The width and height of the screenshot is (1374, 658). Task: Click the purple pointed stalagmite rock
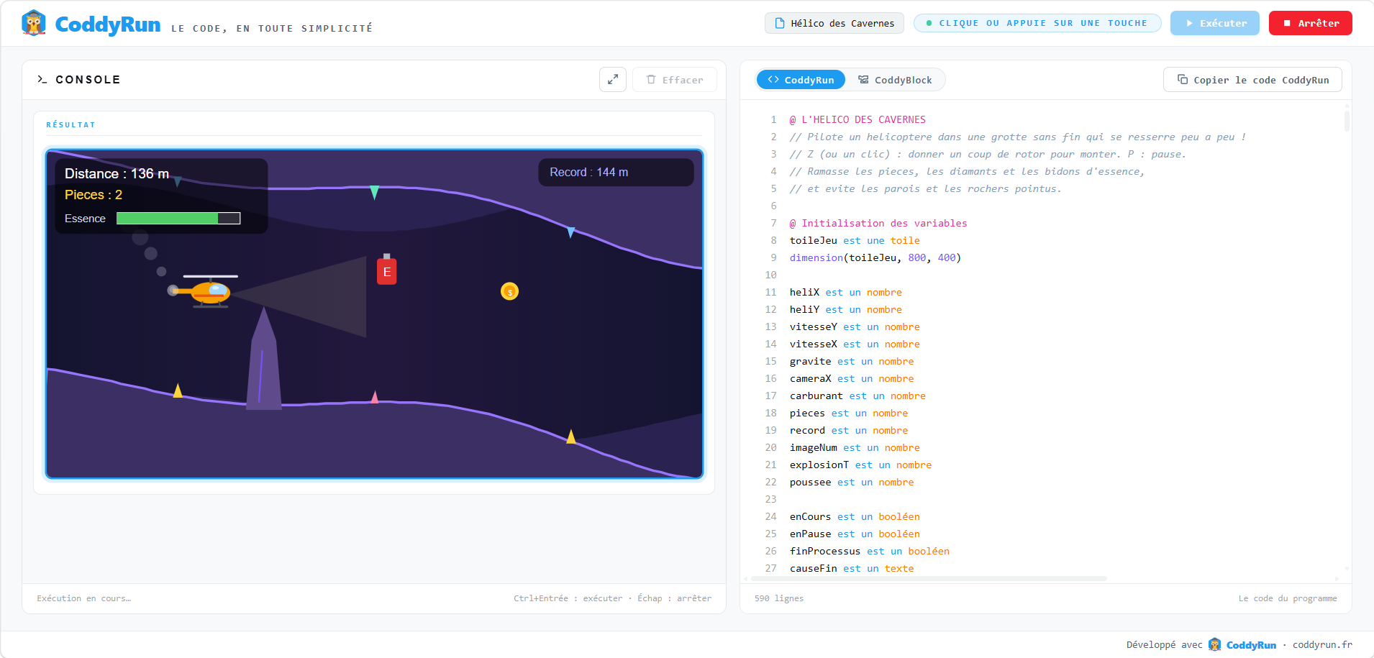[264, 360]
